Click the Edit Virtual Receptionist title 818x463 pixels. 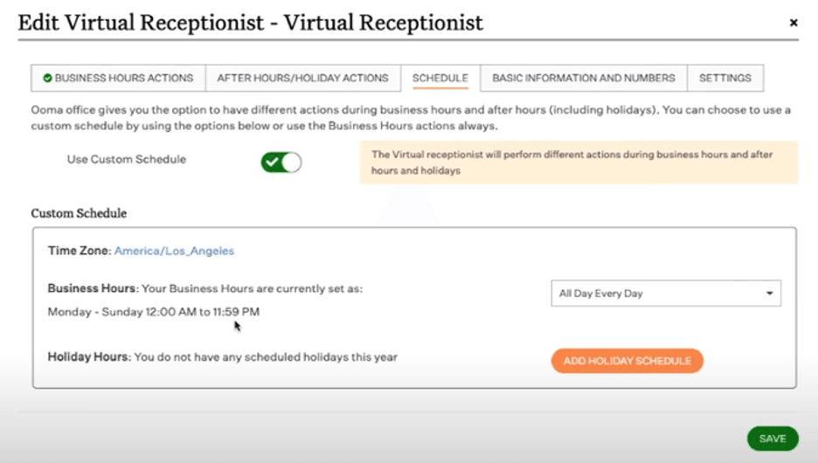[x=250, y=23]
